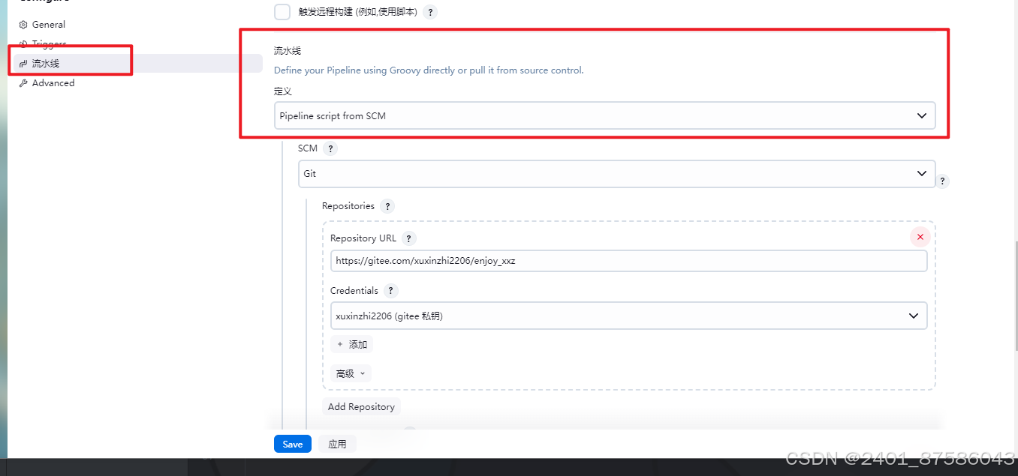Click the help icon beside 触发远程构建 checkbox
1018x476 pixels.
tap(429, 12)
